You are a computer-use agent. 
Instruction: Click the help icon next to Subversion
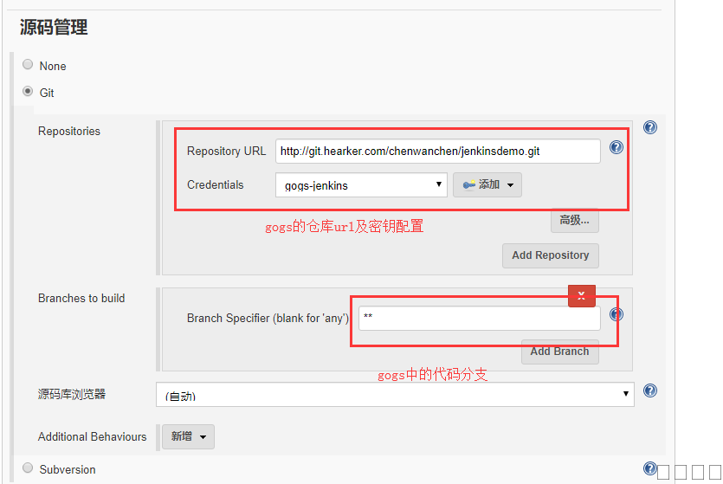point(649,468)
